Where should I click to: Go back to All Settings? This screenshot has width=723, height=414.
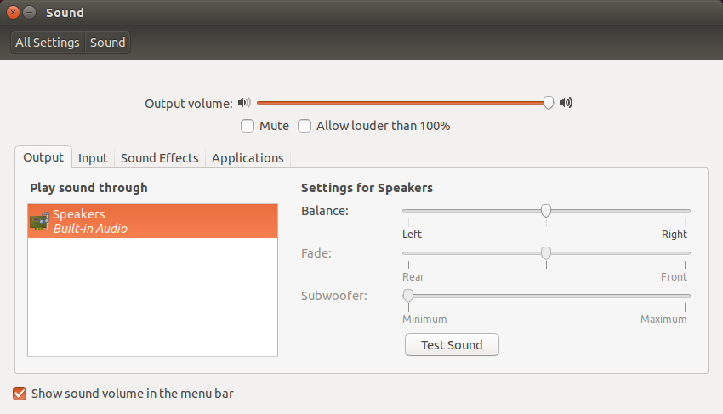pos(48,43)
